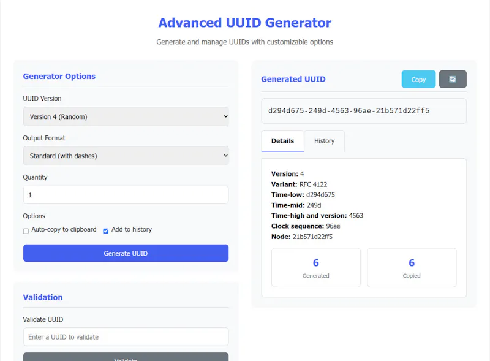Switch to the History tab
The height and width of the screenshot is (361, 490).
tap(325, 141)
